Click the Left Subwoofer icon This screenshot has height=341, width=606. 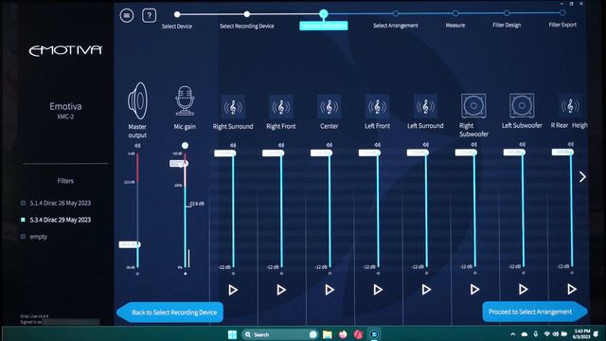522,105
